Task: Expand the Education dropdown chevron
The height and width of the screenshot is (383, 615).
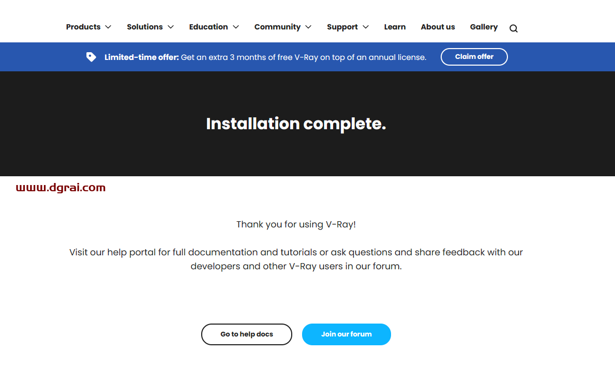Action: click(236, 27)
